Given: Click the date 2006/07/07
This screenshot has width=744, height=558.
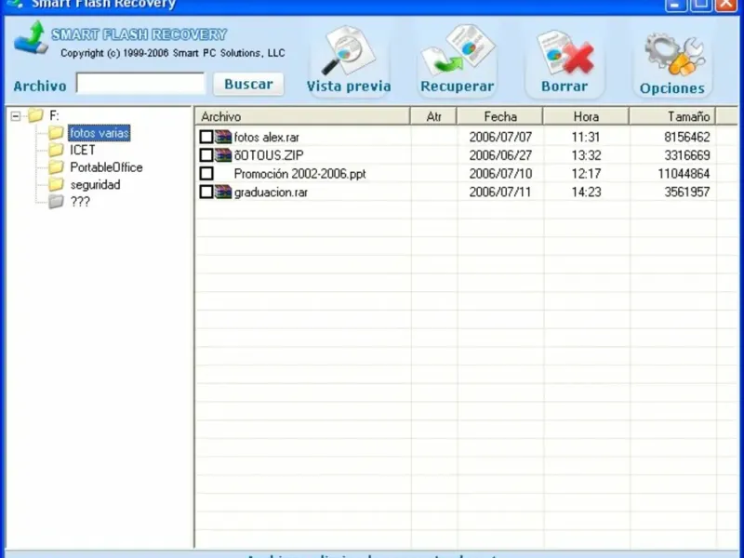Looking at the screenshot, I should coord(500,137).
